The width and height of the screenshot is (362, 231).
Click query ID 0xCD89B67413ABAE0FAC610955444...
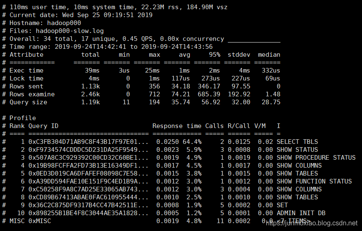[89, 197]
